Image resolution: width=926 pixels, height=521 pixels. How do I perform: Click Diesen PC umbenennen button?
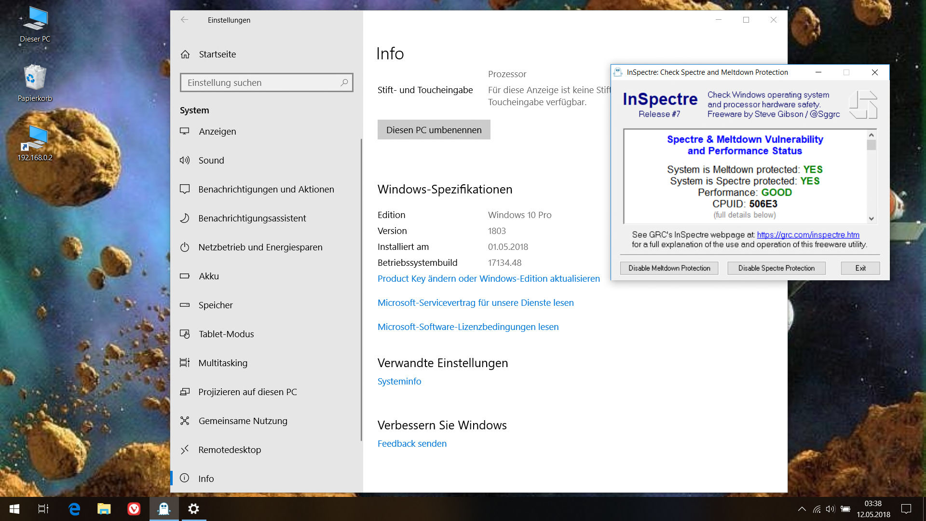(x=434, y=130)
